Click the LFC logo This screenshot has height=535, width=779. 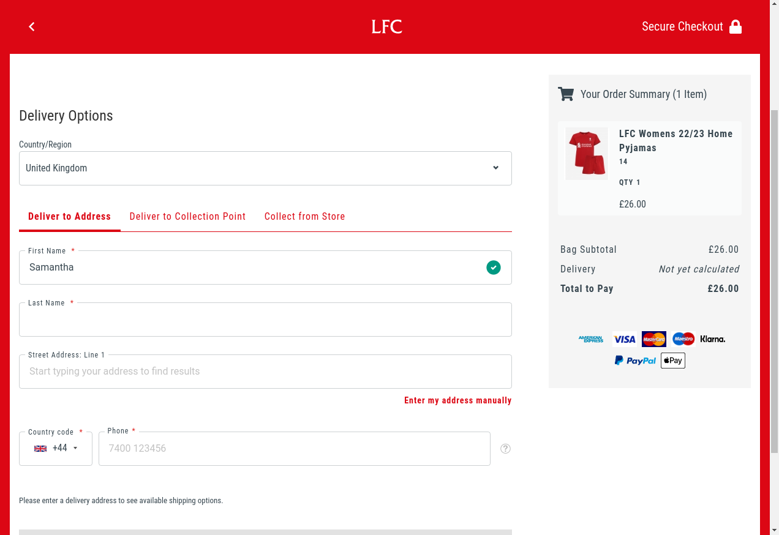point(386,26)
